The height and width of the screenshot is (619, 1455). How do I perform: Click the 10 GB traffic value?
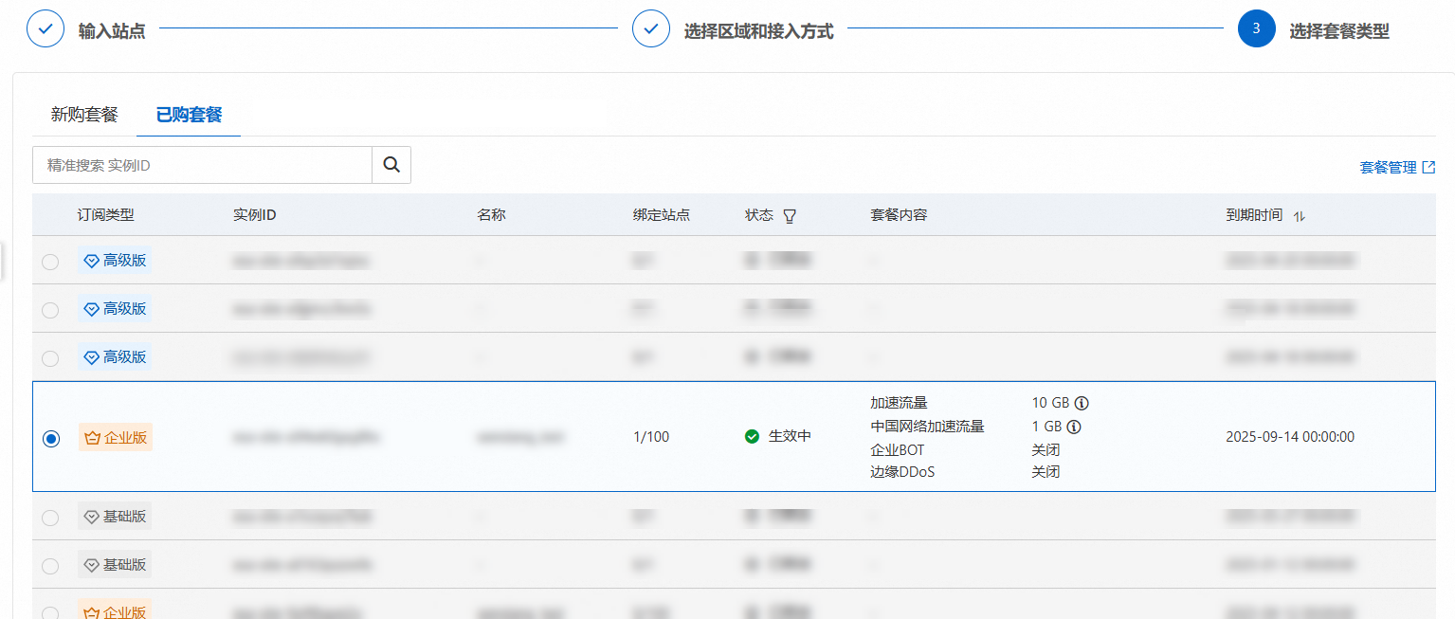click(x=1050, y=403)
